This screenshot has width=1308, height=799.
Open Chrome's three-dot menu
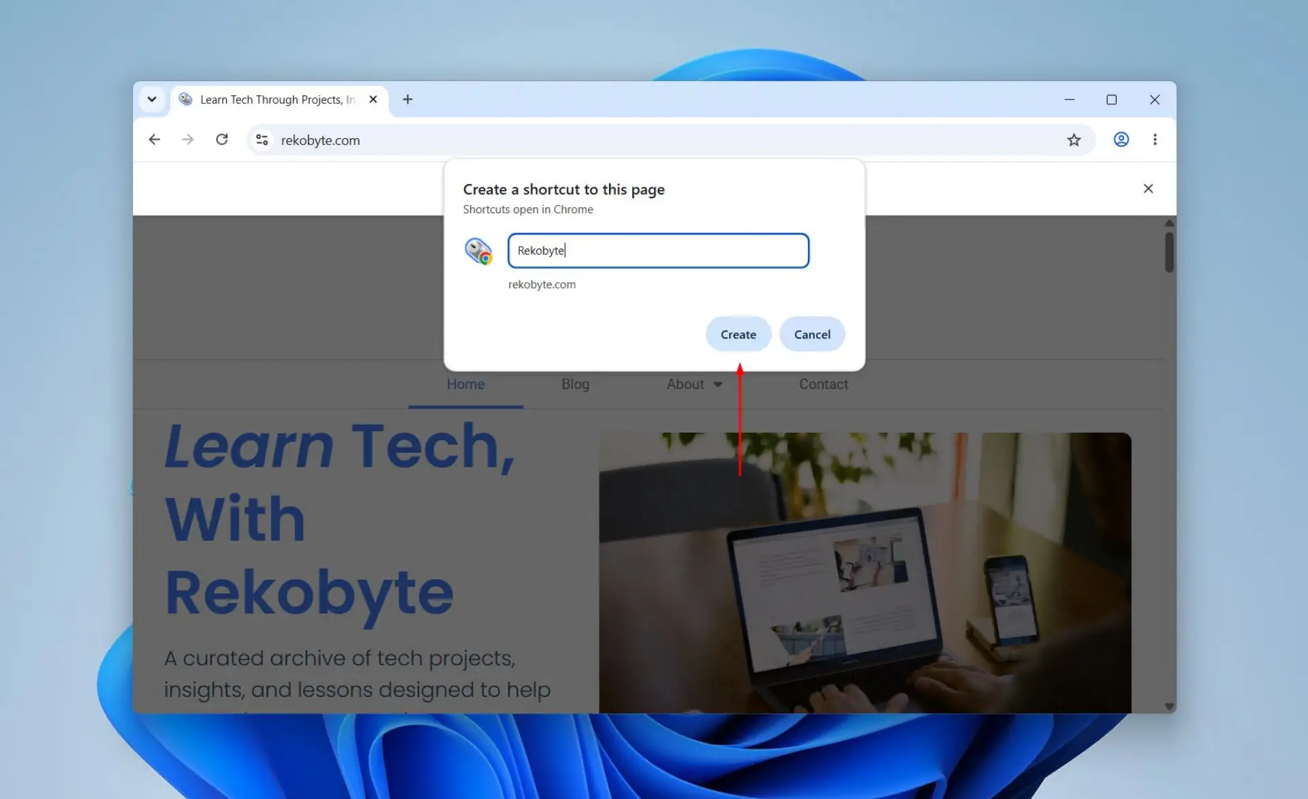tap(1155, 140)
